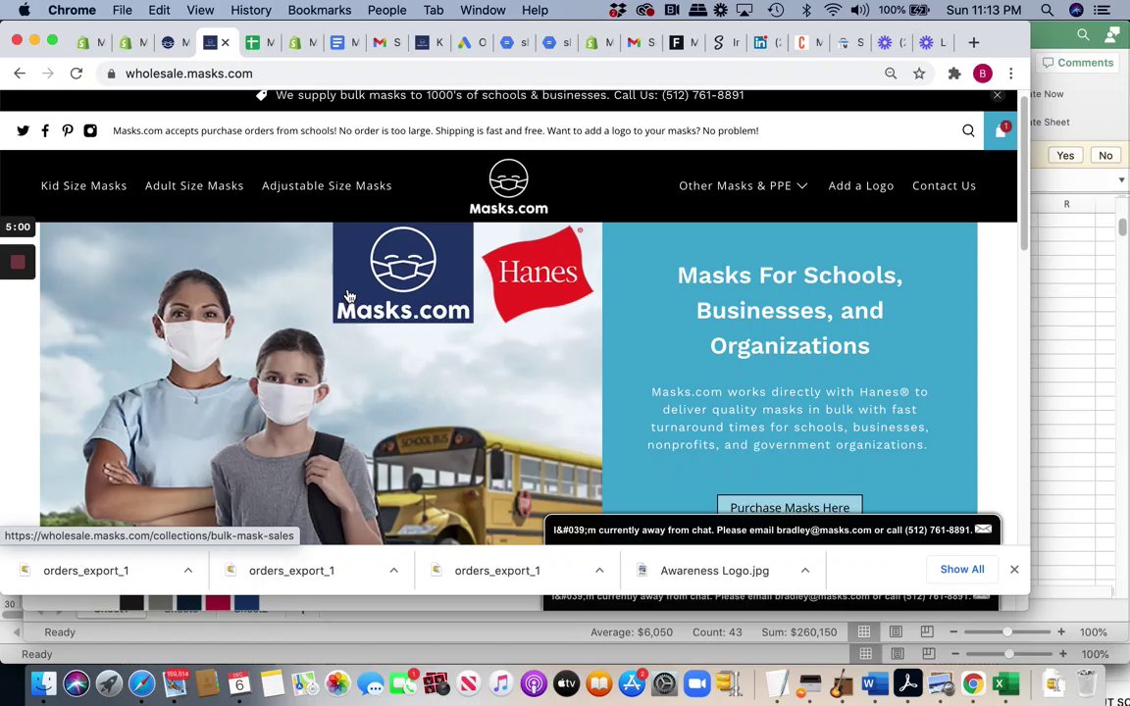This screenshot has width=1130, height=706.
Task: Click the page's vertical scrollbar
Action: [1024, 173]
